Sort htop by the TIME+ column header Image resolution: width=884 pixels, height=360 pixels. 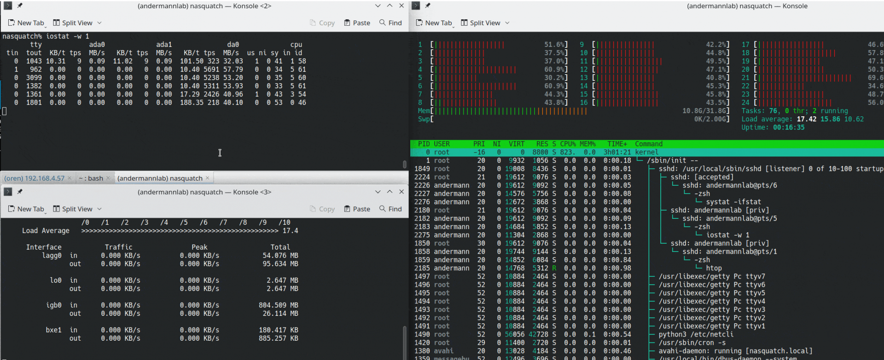617,144
